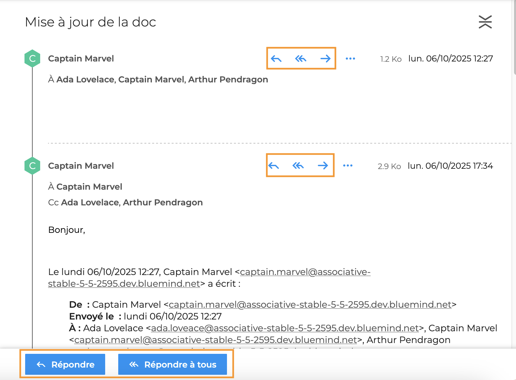The width and height of the screenshot is (516, 380).
Task: Reply all on the 17:34 message icon
Action: point(298,166)
